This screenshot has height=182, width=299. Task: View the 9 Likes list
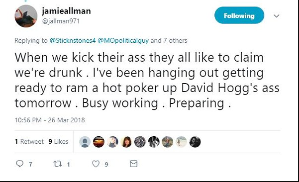pyautogui.click(x=58, y=141)
